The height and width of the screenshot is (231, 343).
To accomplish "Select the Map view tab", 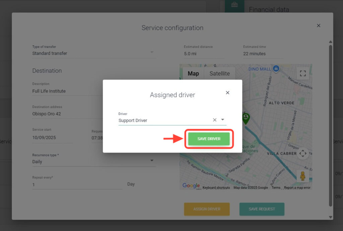I will [x=193, y=74].
